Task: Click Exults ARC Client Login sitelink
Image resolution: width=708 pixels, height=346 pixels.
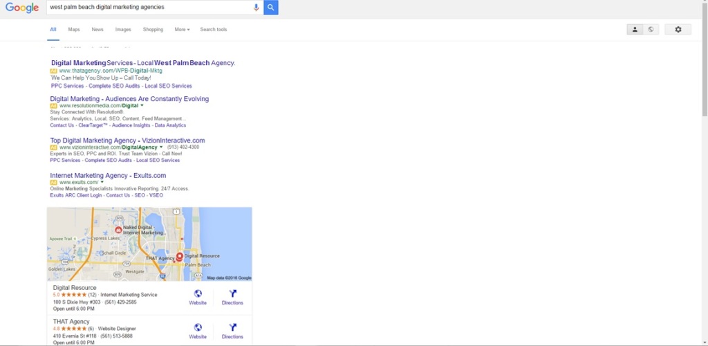Action: (76, 195)
